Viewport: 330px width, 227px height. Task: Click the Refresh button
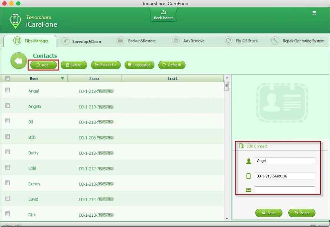click(x=172, y=65)
